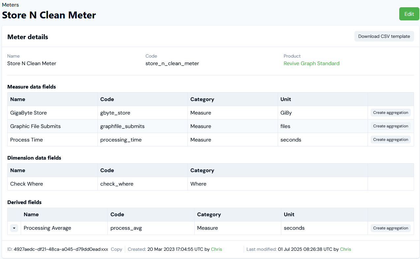420x259 pixels.
Task: Click the files unit cell
Action: coord(323,126)
